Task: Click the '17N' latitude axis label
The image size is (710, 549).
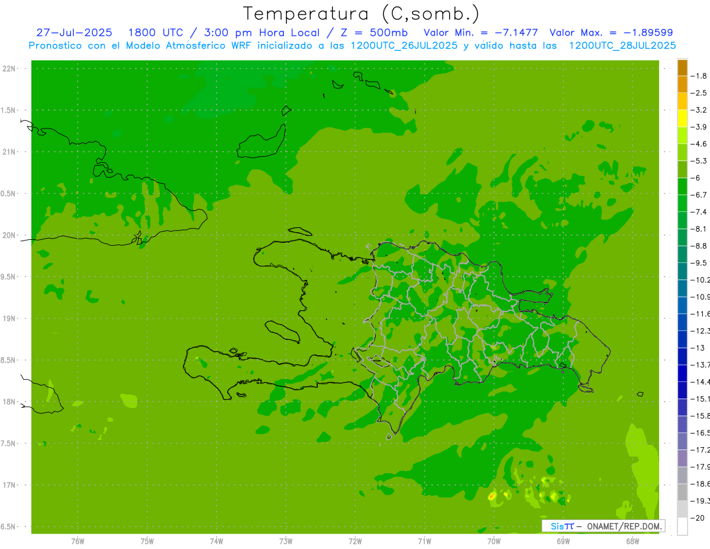Action: click(9, 485)
